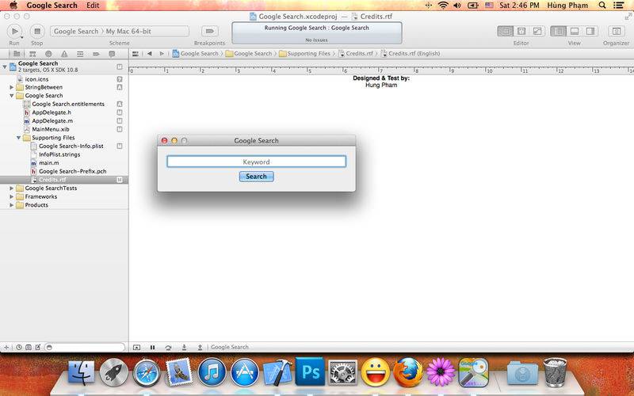The width and height of the screenshot is (634, 396).
Task: Click the Keyword text field
Action: [x=256, y=162]
